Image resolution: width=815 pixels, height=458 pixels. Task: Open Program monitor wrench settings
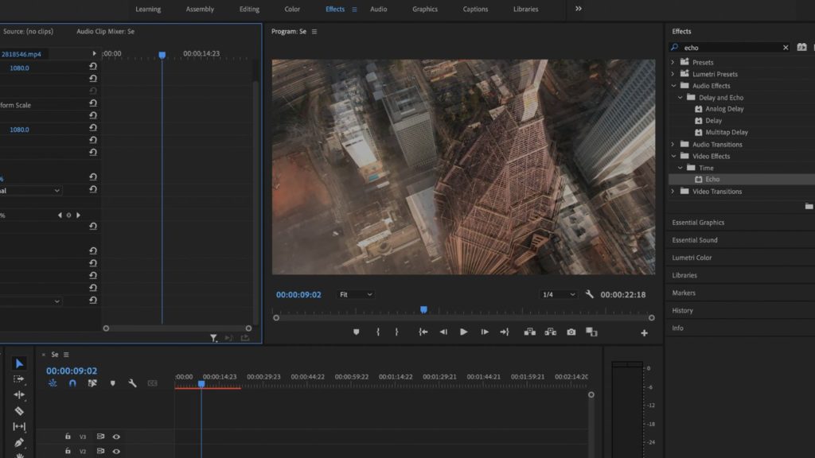tap(590, 294)
